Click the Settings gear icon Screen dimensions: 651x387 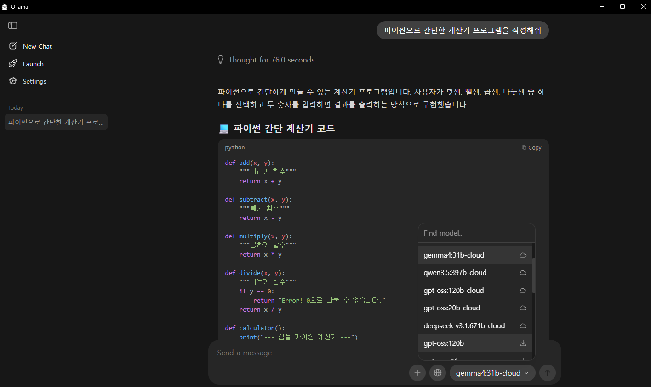(13, 81)
